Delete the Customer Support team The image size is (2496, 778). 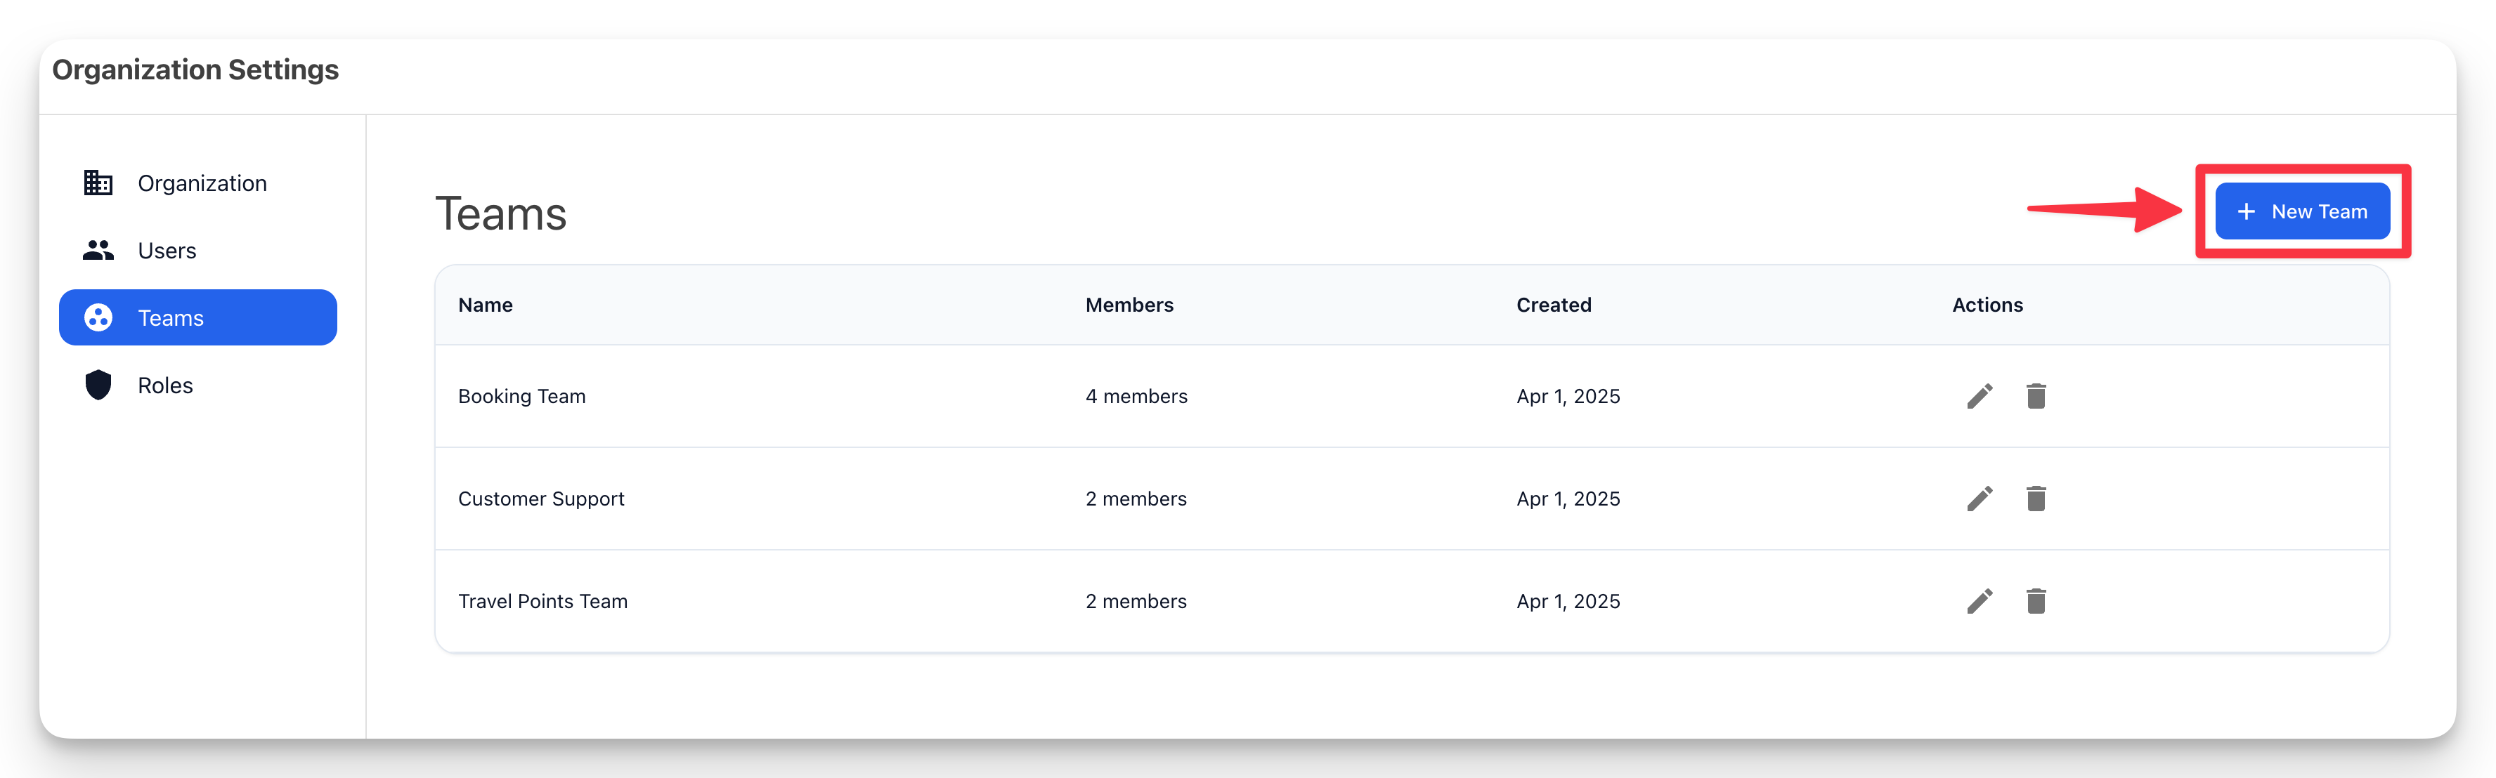tap(2036, 499)
